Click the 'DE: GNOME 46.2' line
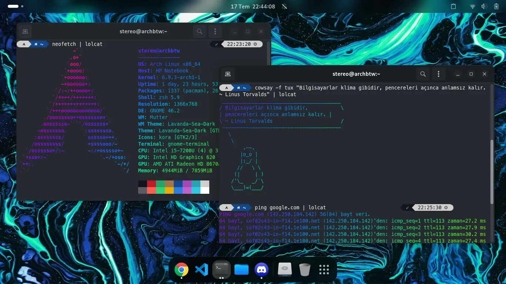506x284 pixels. coord(159,111)
